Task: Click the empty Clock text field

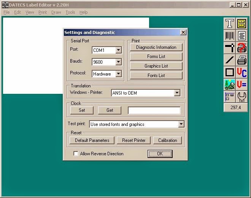Action: [154, 111]
